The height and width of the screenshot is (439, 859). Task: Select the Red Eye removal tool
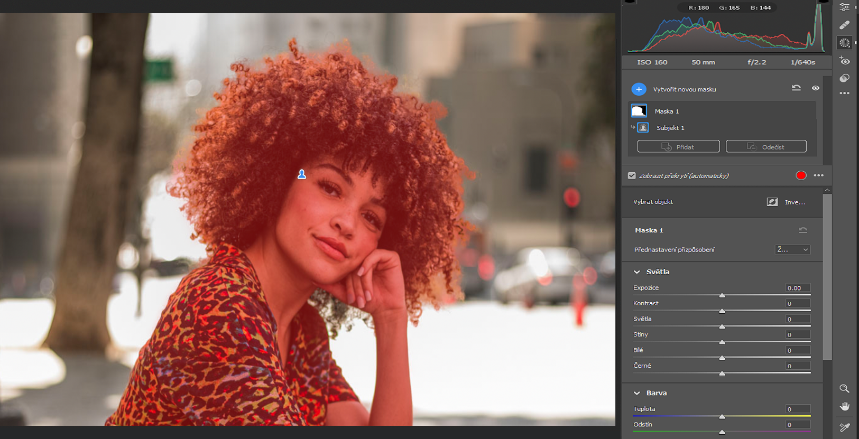coord(845,61)
